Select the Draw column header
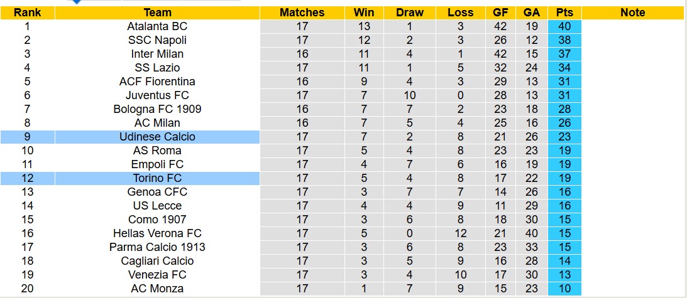This screenshot has height=298, width=687. [x=410, y=13]
